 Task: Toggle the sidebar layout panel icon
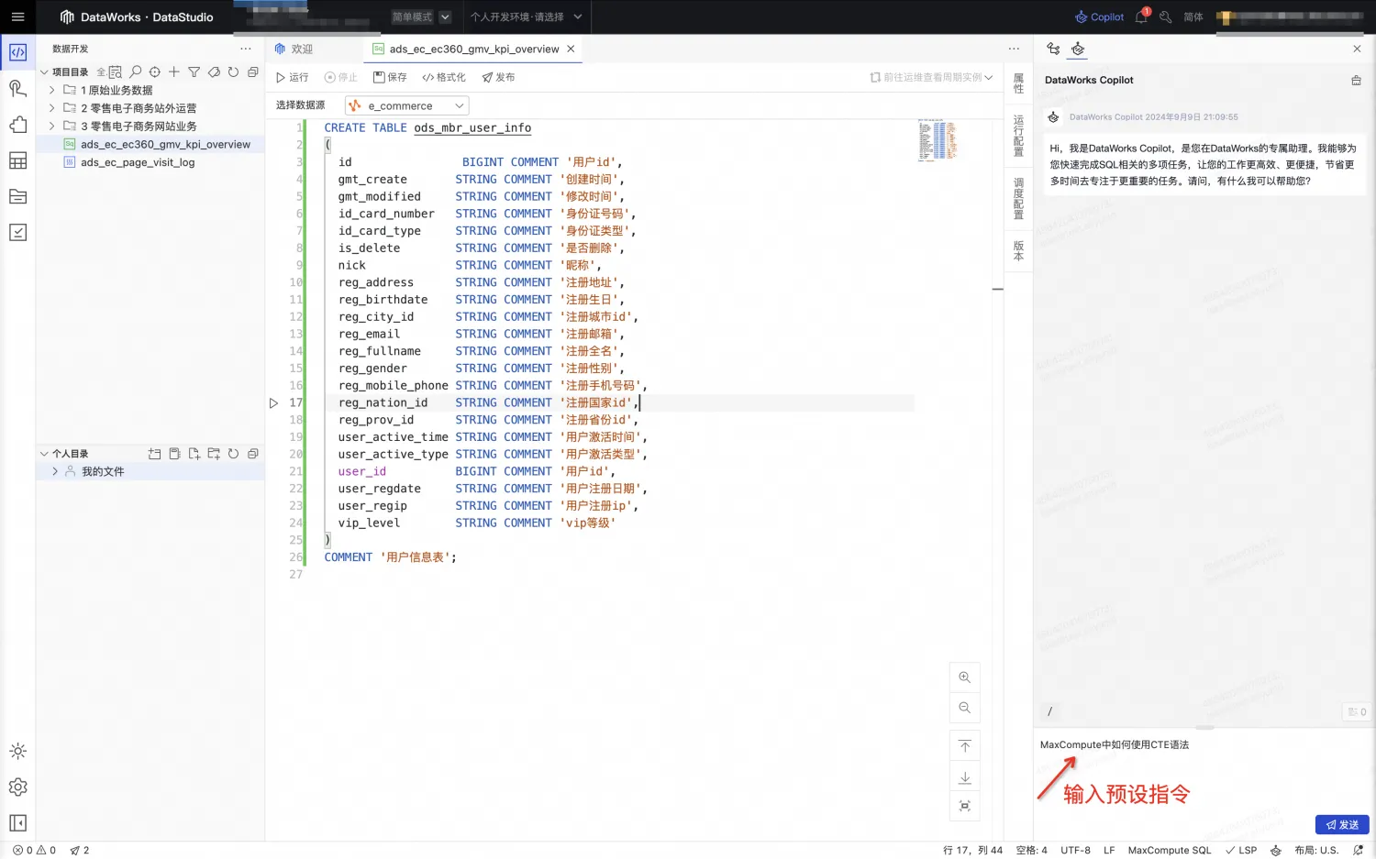coord(17,822)
